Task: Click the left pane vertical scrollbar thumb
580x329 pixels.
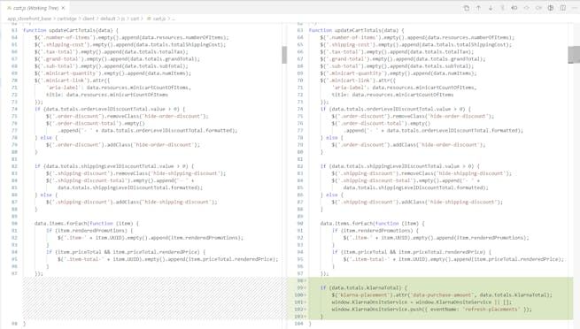Action: pyautogui.click(x=284, y=55)
